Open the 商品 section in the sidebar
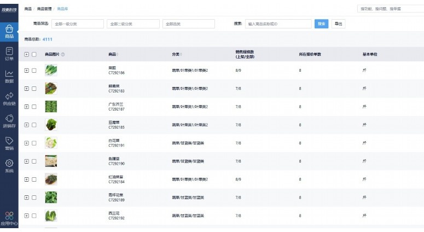The width and height of the screenshot is (424, 232). (x=9, y=32)
